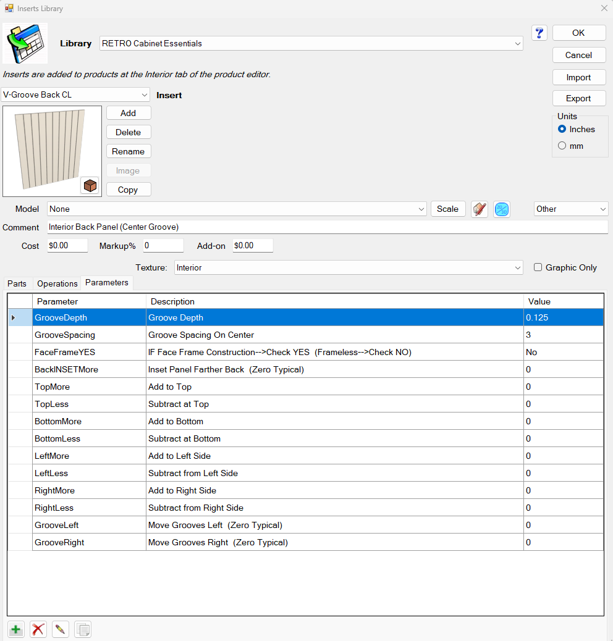This screenshot has height=641, width=613.
Task: Click the green plus add parameter icon
Action: click(x=16, y=629)
